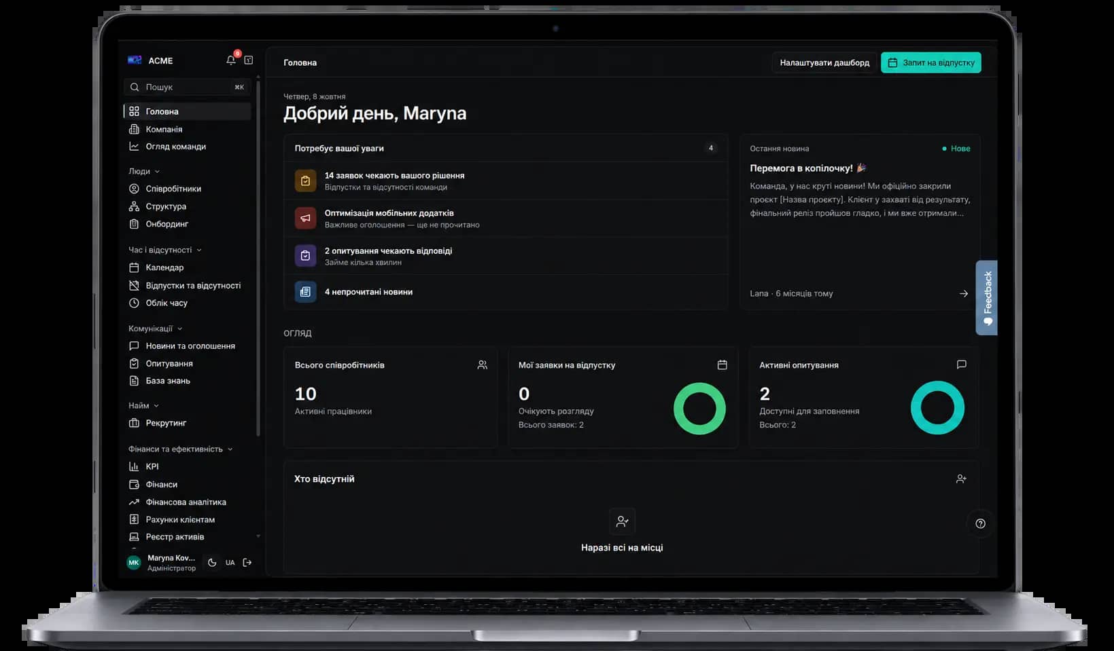
Task: Log out using exit icon
Action: [247, 563]
